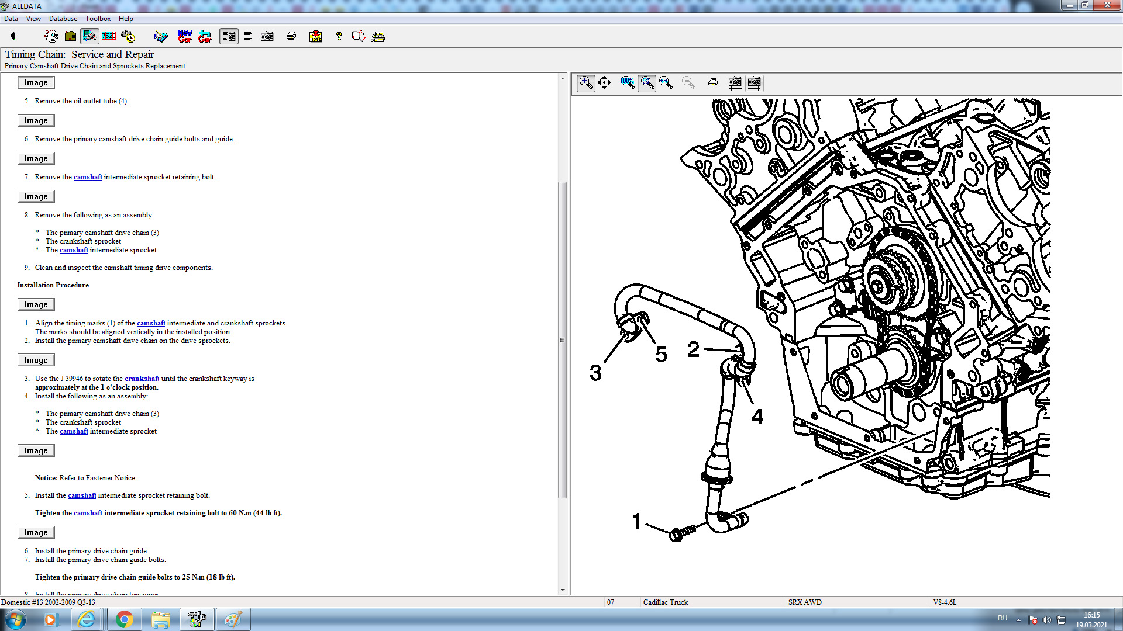
Task: Select the pan arrows tool
Action: coord(604,82)
